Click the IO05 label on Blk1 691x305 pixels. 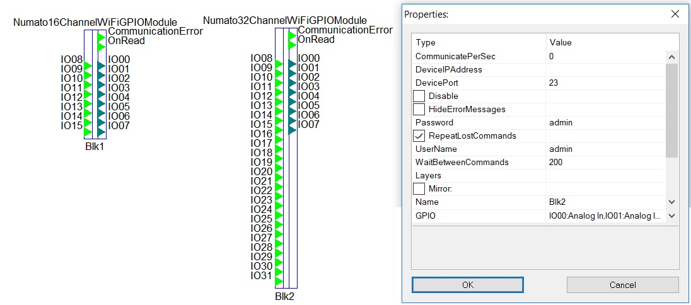(x=119, y=106)
